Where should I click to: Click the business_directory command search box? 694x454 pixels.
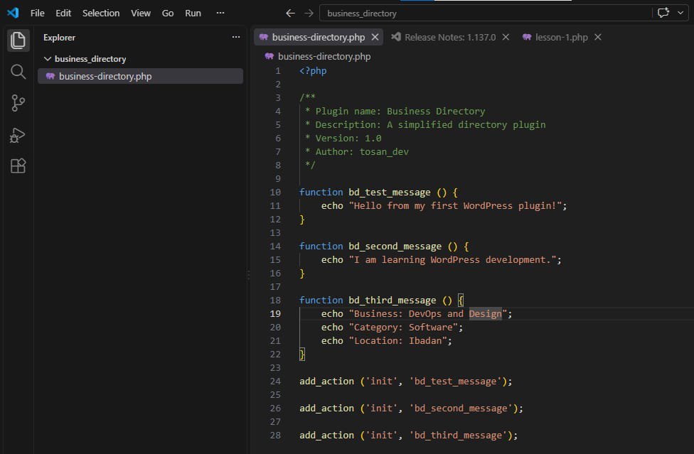coord(486,13)
